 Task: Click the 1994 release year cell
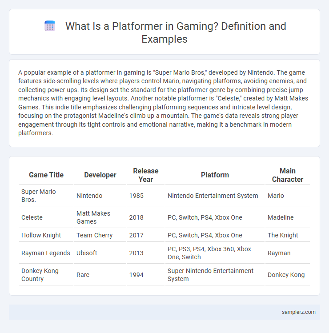(146, 275)
